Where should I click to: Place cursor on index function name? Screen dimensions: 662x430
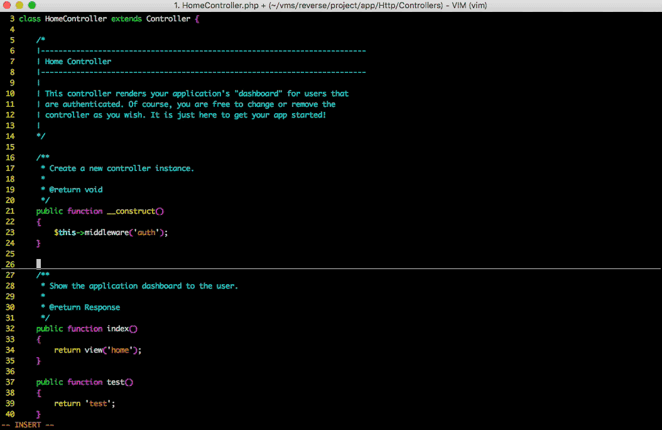(x=117, y=329)
